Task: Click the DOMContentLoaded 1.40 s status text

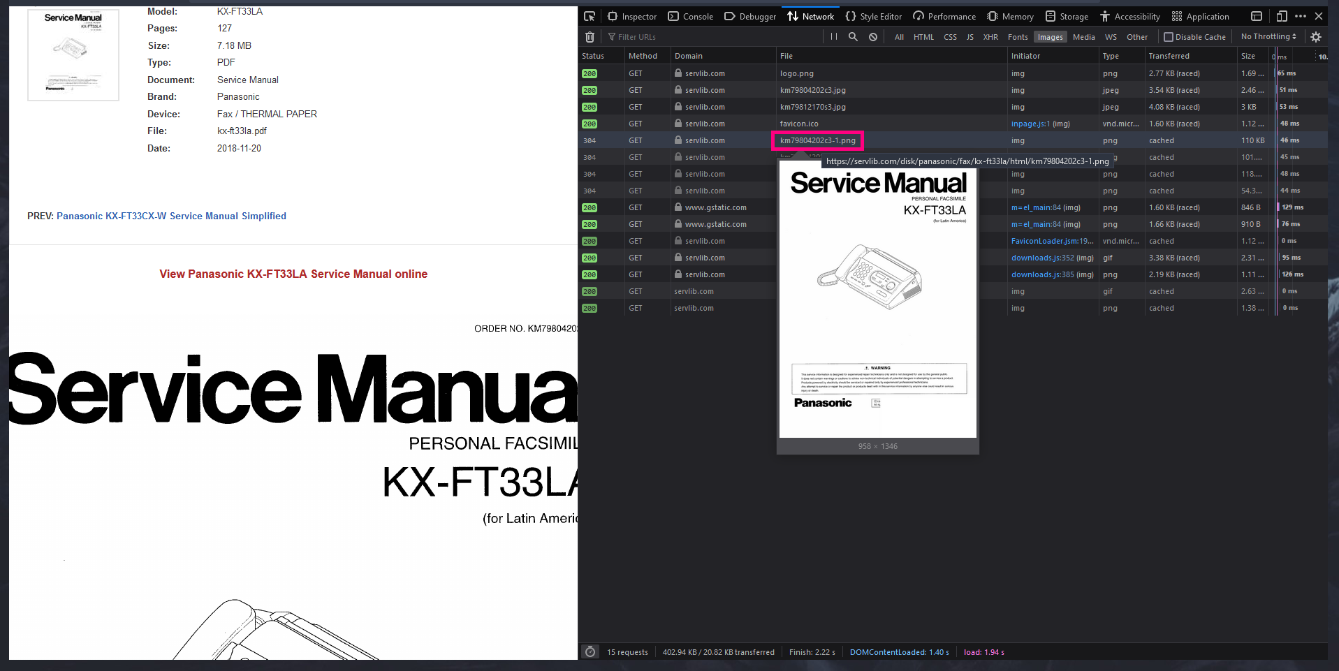Action: tap(899, 652)
